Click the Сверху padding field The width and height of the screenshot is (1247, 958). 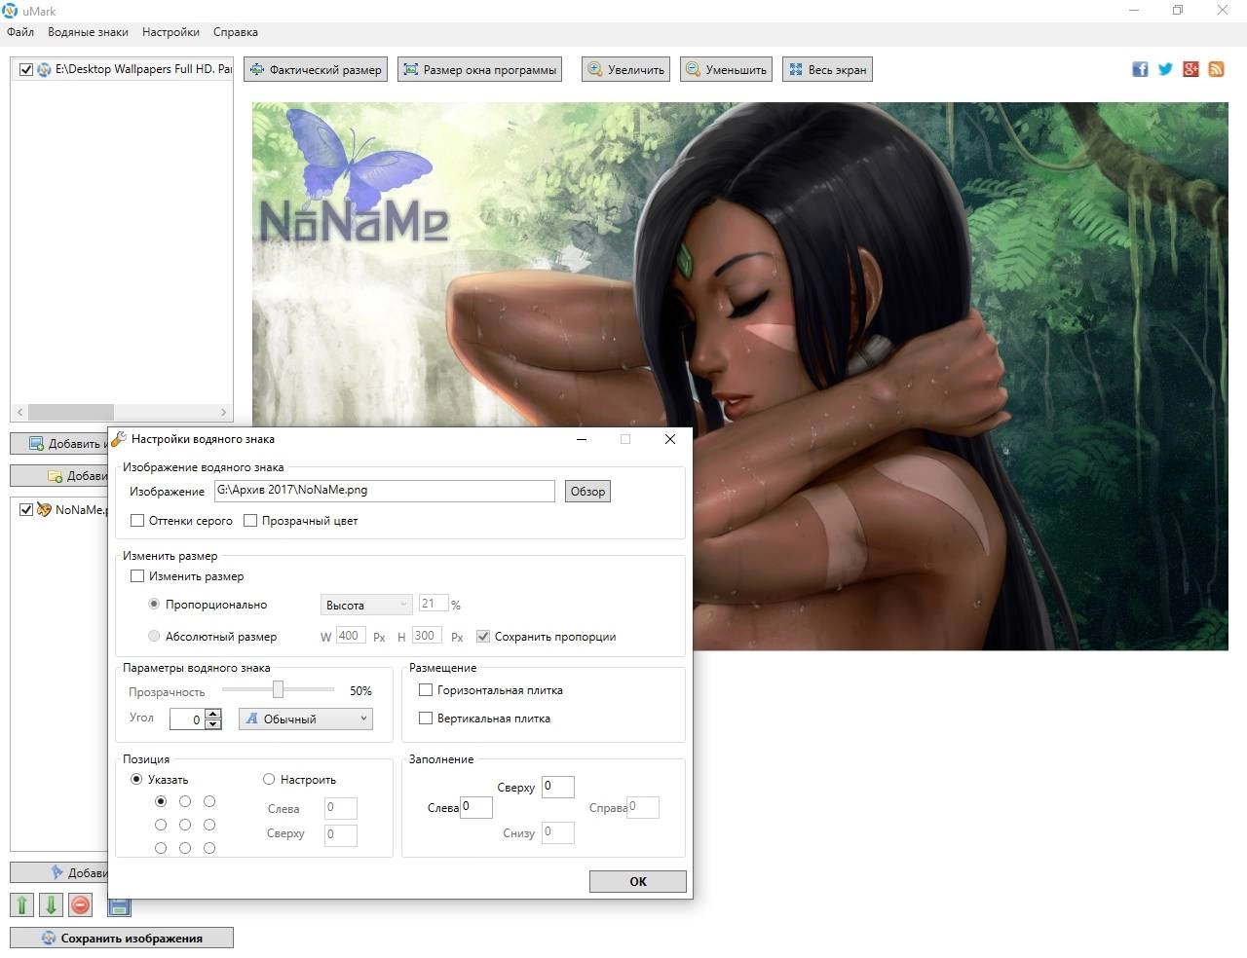pyautogui.click(x=558, y=787)
